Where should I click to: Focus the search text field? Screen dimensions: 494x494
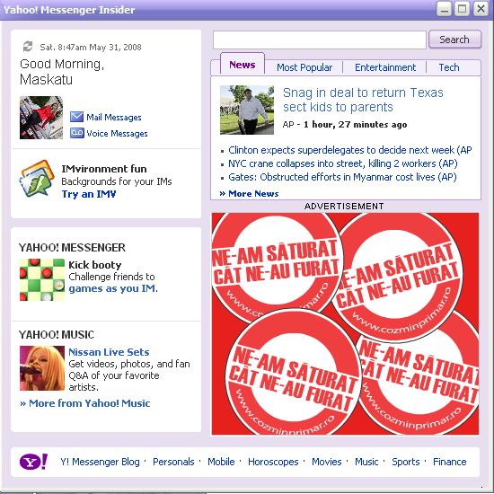(320, 40)
